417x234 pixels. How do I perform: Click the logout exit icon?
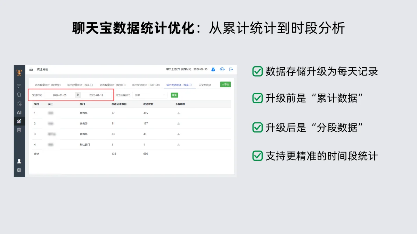(231, 69)
